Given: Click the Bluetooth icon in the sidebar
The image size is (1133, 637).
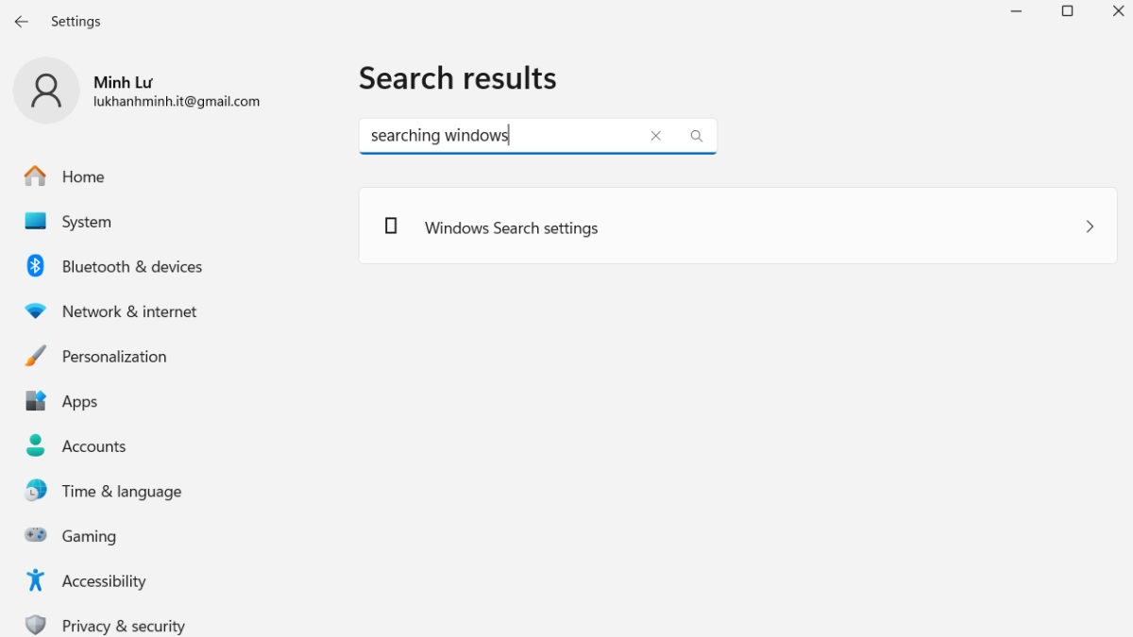Looking at the screenshot, I should click(x=35, y=266).
